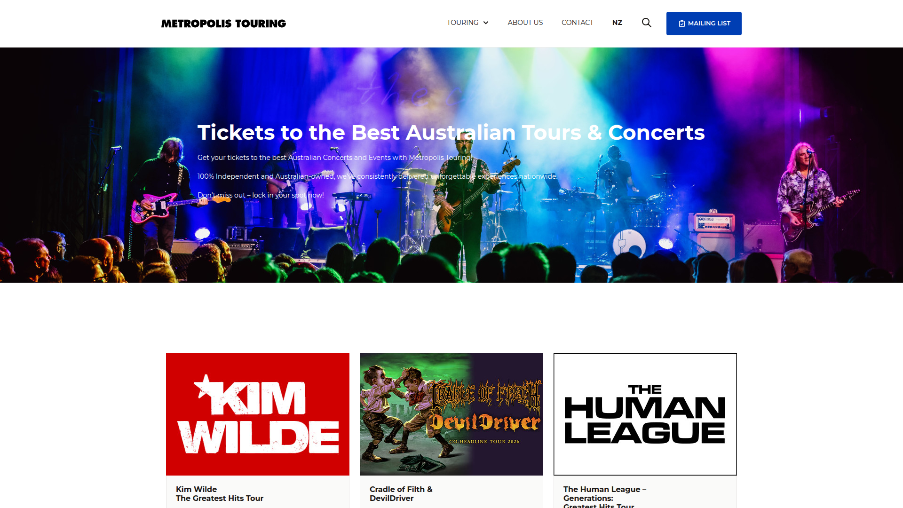903x508 pixels.
Task: Click the hero text about 100% Independent
Action: point(377,176)
